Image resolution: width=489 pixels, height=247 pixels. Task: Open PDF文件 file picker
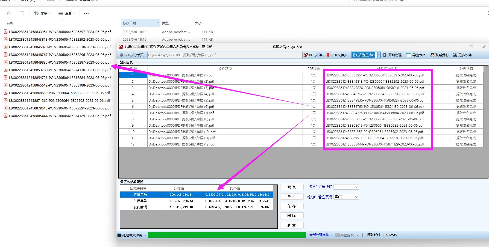click(x=313, y=55)
